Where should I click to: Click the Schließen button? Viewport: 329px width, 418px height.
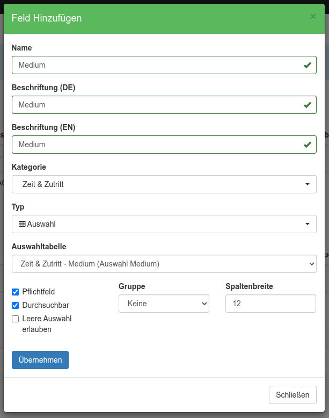pos(293,395)
